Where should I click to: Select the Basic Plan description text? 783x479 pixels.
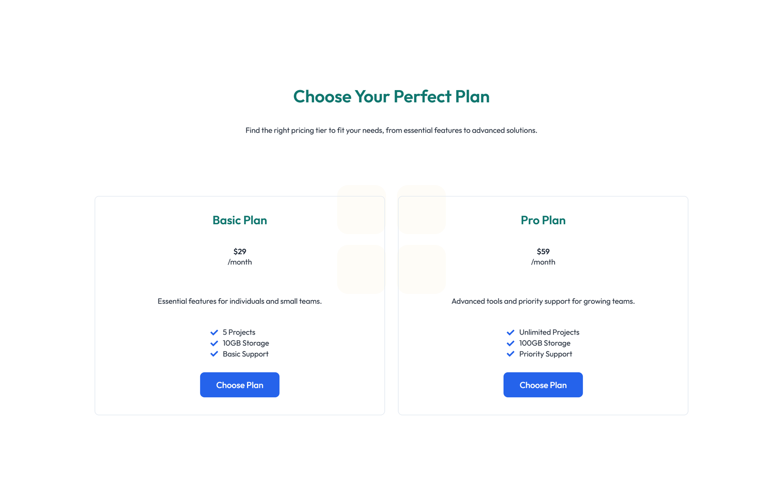239,301
